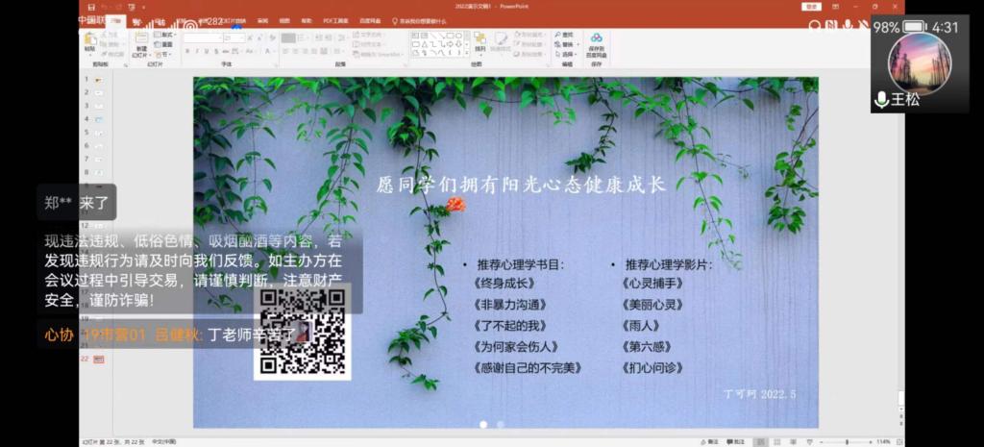
Task: Click the Arrange (排列) icon
Action: tap(479, 41)
